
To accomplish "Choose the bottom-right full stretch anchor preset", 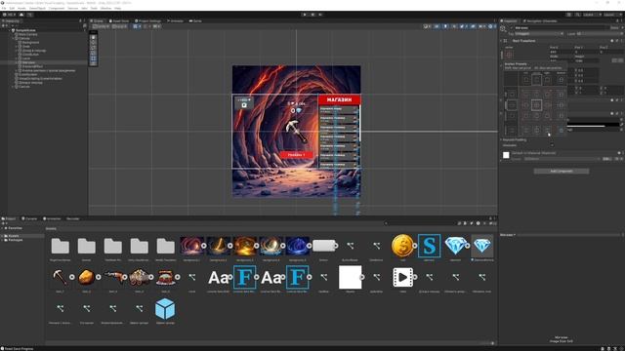I will pos(562,130).
